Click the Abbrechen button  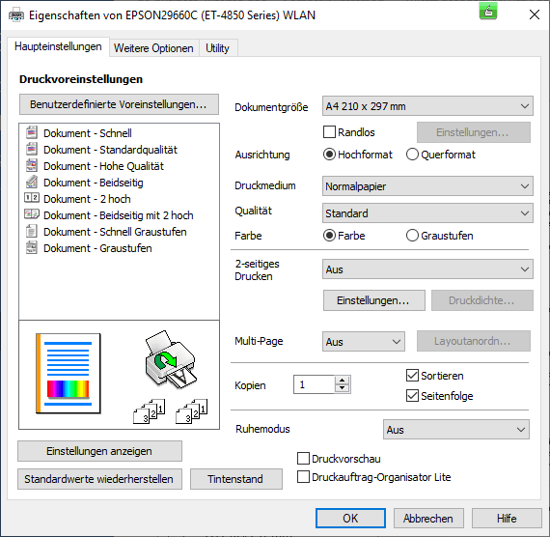click(x=428, y=518)
